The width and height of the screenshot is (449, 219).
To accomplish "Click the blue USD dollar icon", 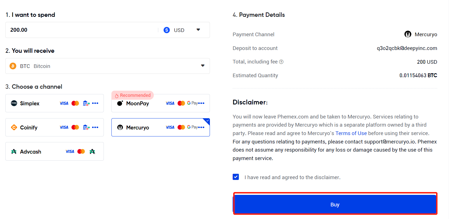I will [167, 30].
